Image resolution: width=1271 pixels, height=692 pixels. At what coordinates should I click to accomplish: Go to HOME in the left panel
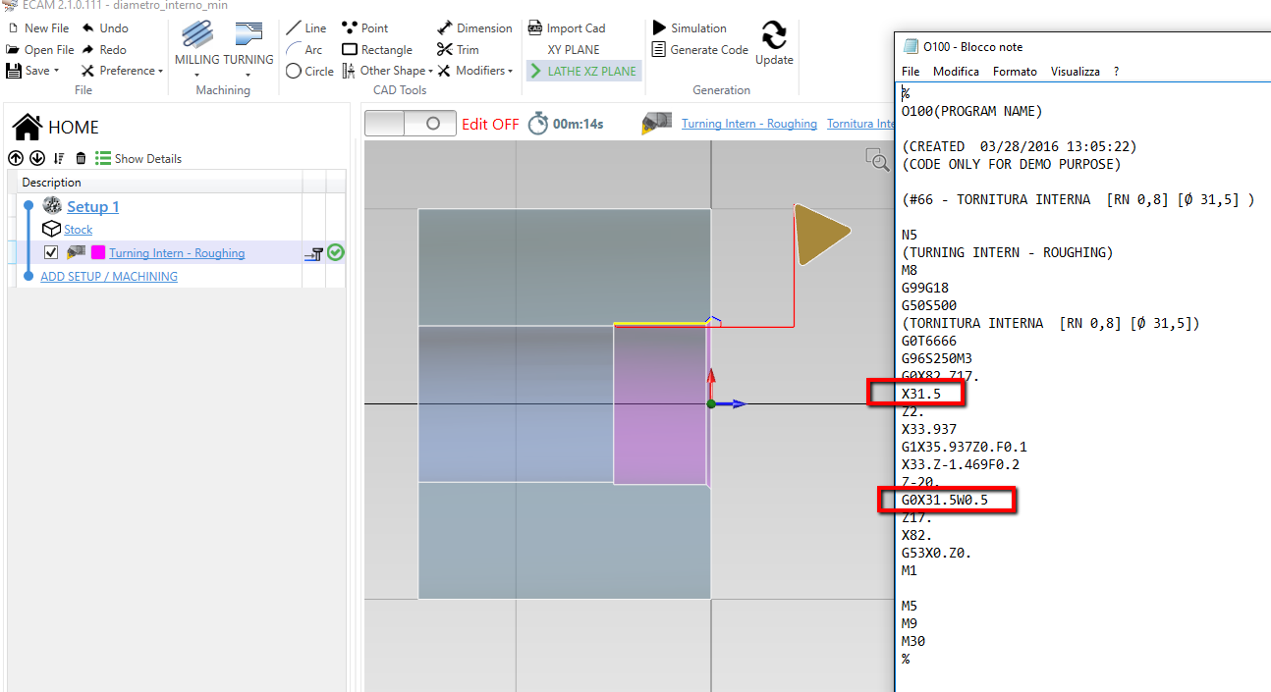(x=56, y=127)
